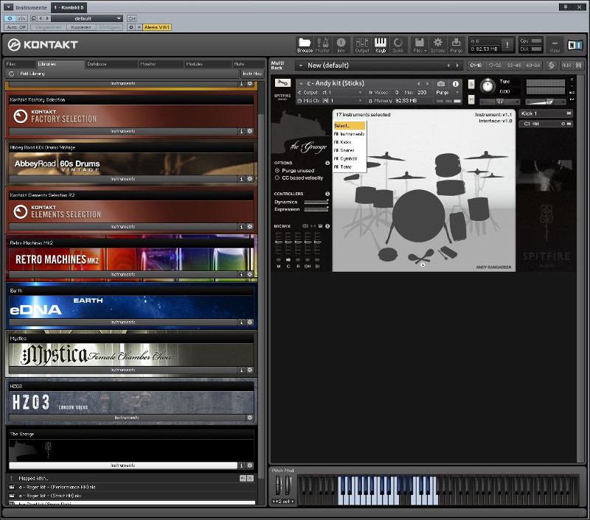Click the Master toolbar icon

322,45
